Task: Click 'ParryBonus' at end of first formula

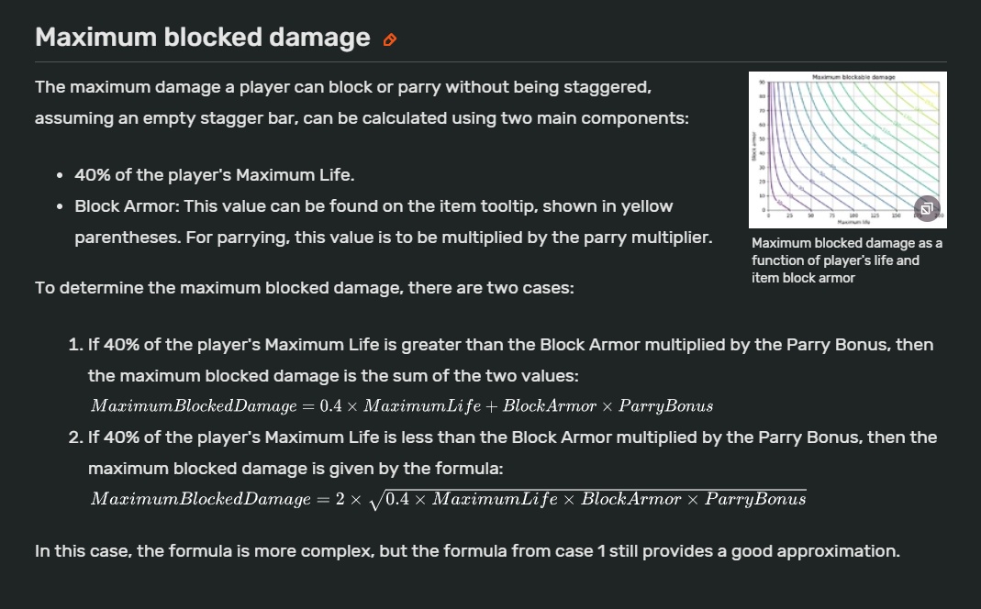Action: (x=665, y=406)
